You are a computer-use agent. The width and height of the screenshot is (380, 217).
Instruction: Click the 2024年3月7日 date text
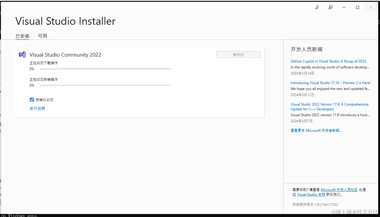tap(302, 121)
